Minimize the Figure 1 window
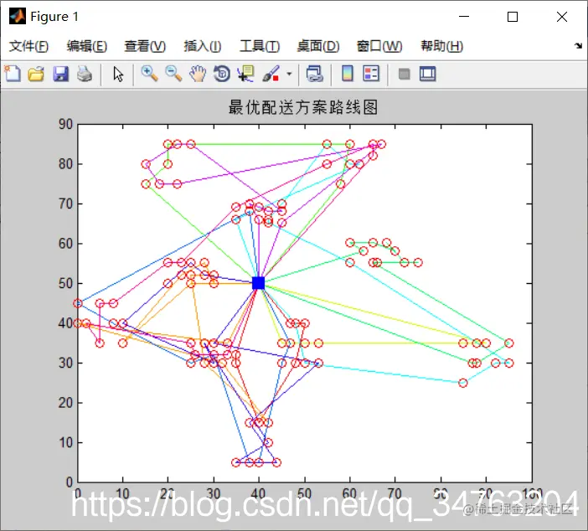Screen dimensions: 588x531 click(464, 17)
